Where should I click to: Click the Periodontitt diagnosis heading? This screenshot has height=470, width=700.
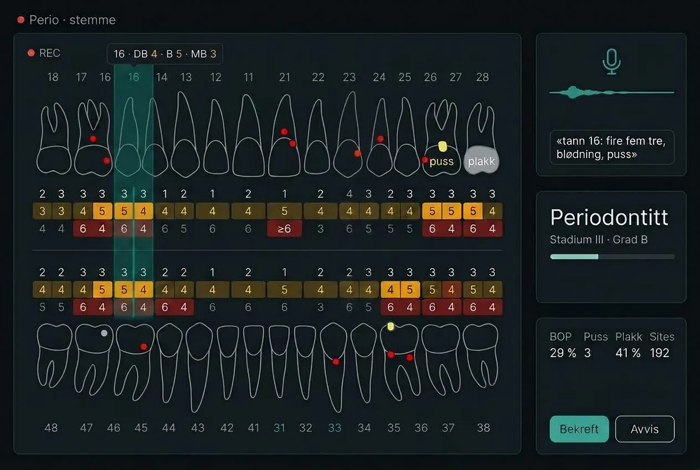click(x=609, y=217)
